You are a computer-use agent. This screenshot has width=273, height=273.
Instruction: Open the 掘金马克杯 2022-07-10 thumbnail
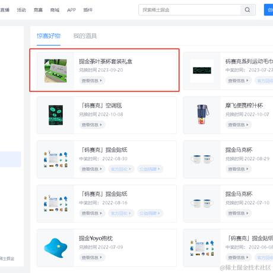pos(202,204)
